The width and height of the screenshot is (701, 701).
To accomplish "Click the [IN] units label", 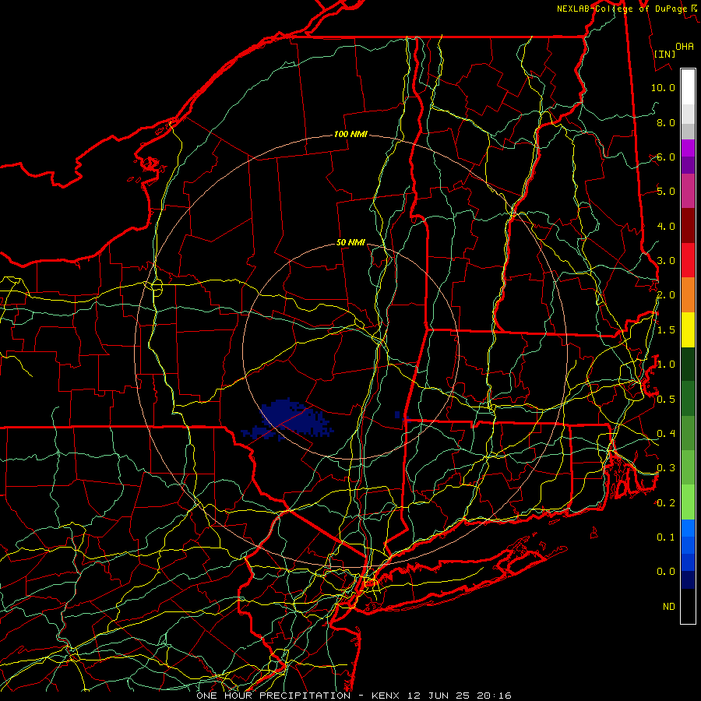I will (664, 54).
